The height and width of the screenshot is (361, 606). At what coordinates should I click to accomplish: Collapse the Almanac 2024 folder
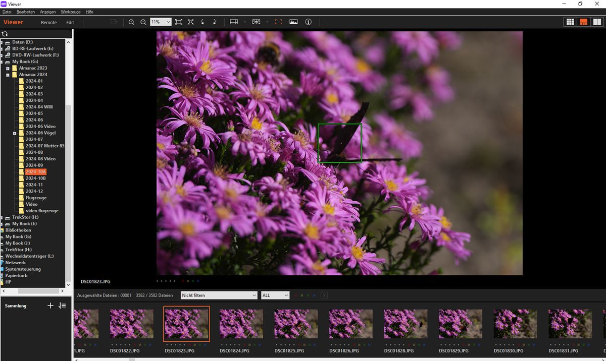8,75
